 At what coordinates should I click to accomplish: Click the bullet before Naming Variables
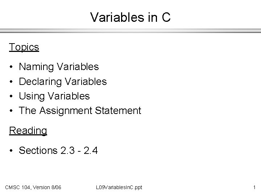click(x=11, y=67)
